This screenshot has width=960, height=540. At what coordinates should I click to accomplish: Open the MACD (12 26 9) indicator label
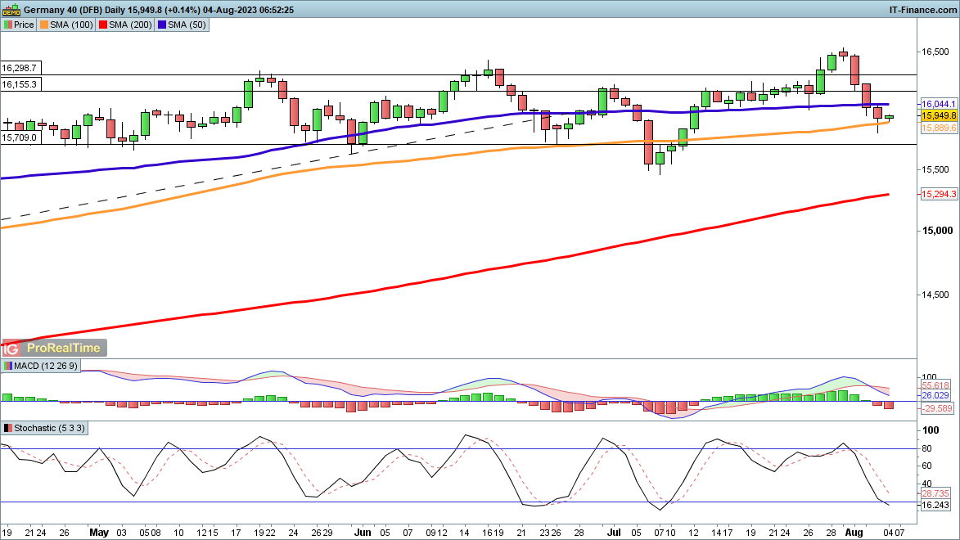(x=41, y=366)
